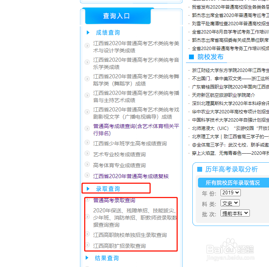This screenshot has height=267, width=269.
Task: Click bullet icon beside 高职扩招录取查询
Action: click(87, 245)
